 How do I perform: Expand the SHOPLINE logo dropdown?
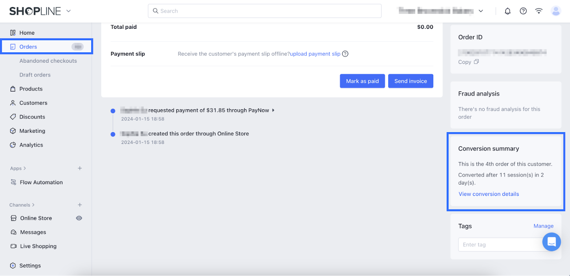point(69,11)
